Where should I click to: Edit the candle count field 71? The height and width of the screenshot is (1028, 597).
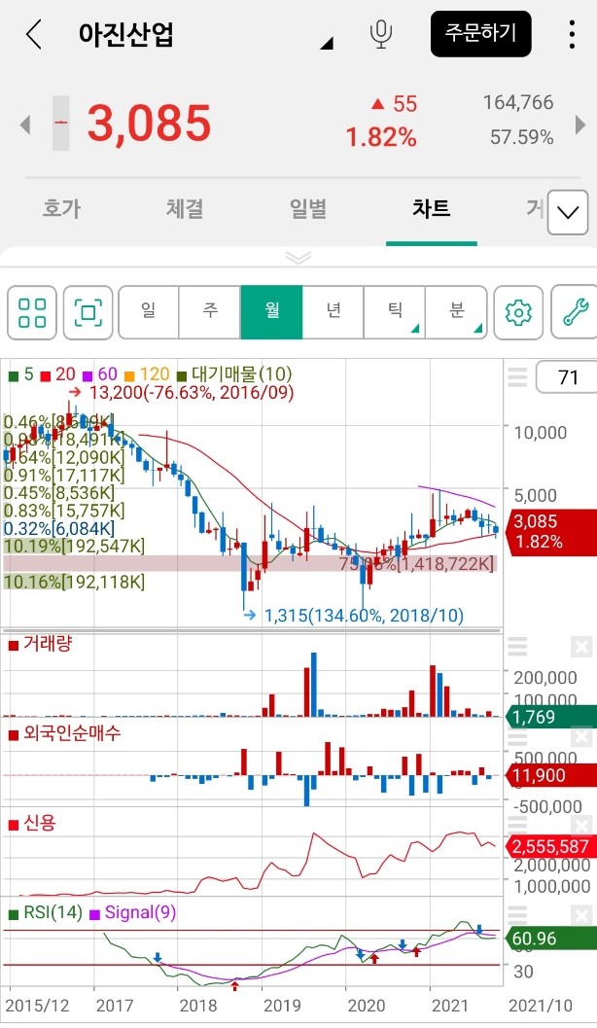568,377
